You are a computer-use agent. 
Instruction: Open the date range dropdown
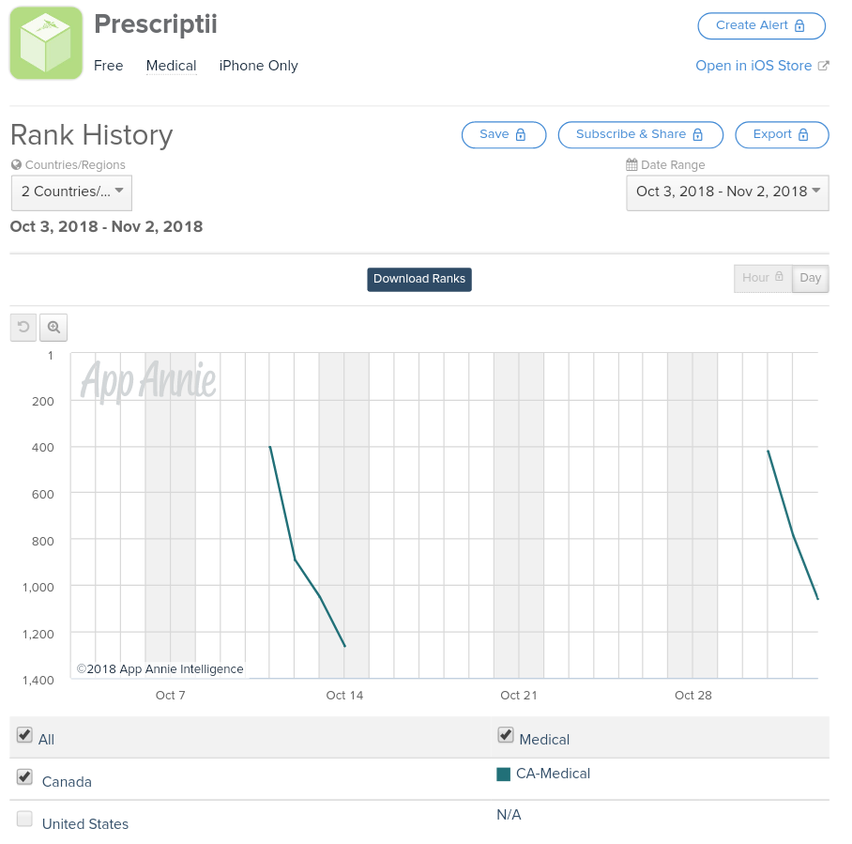tap(727, 192)
